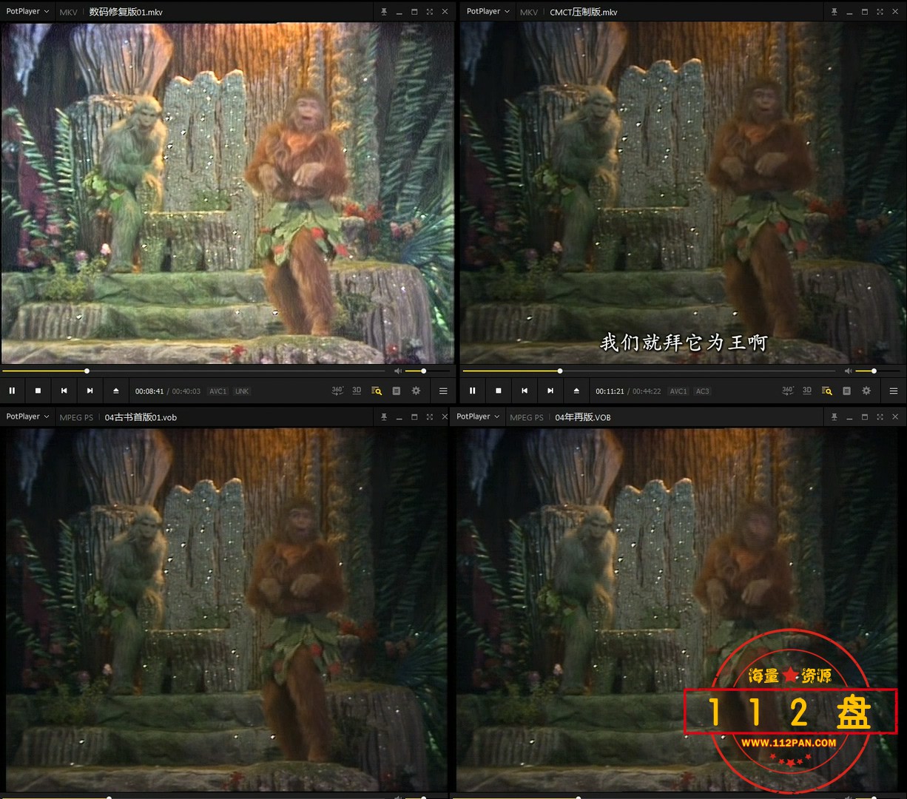Click seek bar in 数码修复版01.mkv window
The height and width of the screenshot is (799, 907).
(x=194, y=371)
